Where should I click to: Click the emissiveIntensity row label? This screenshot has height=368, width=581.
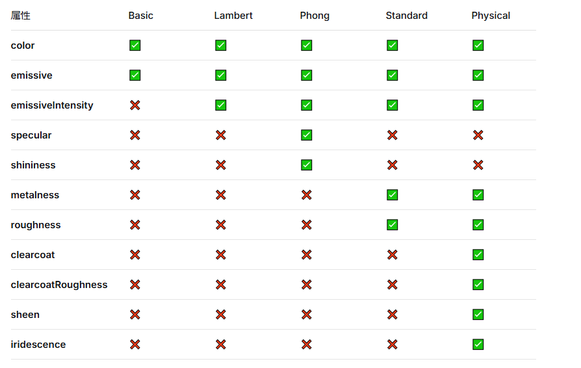[52, 105]
